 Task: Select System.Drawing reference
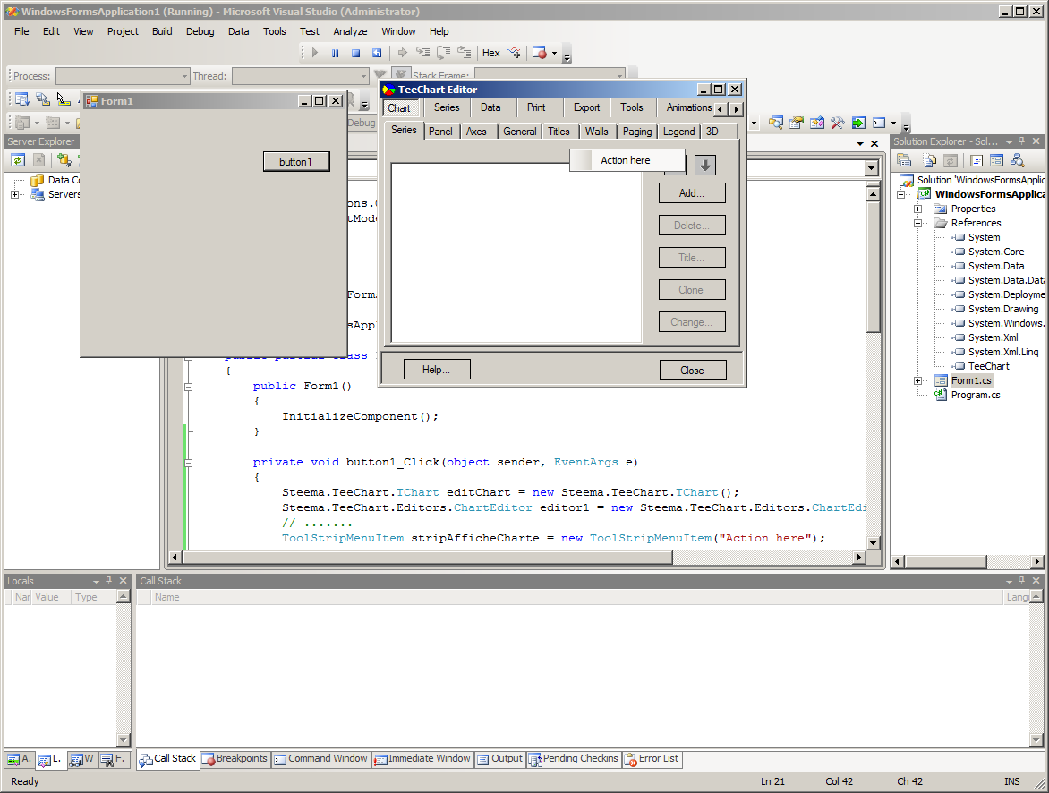(x=1002, y=309)
